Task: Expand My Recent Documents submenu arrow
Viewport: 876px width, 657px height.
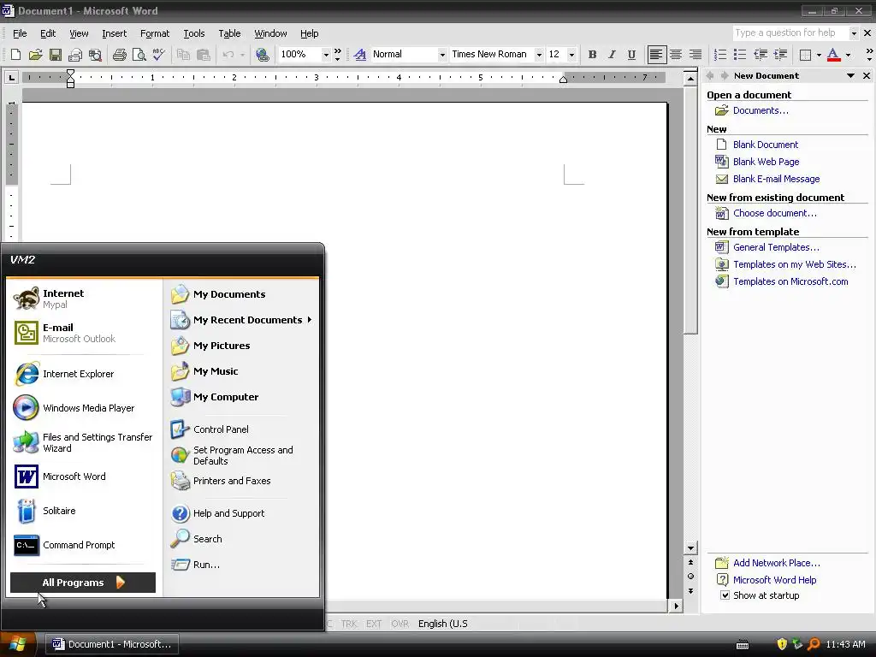Action: click(x=309, y=320)
